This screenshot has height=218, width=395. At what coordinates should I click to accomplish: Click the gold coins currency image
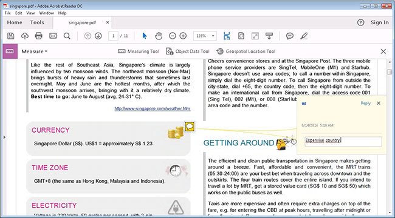point(176,133)
